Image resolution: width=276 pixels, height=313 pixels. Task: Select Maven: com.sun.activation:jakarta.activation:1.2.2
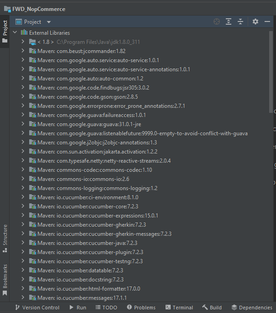(x=97, y=152)
